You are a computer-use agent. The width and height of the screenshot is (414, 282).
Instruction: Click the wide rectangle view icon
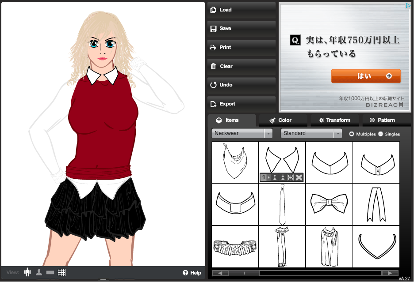click(x=50, y=272)
